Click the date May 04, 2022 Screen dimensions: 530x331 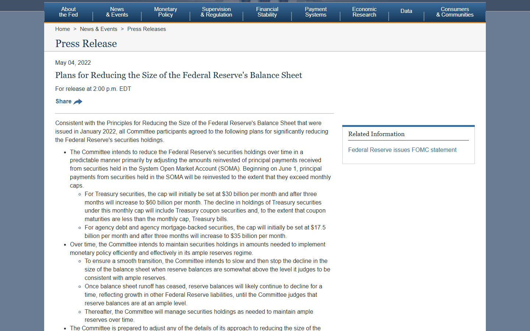pos(73,63)
